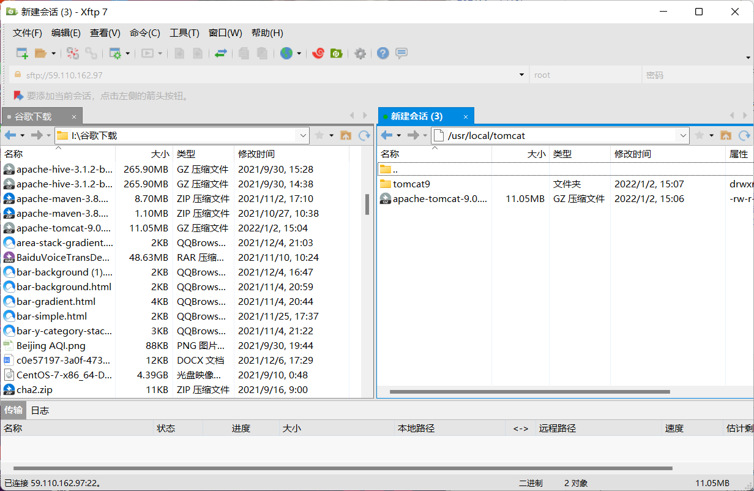The width and height of the screenshot is (754, 491).
Task: Click the 密码 password field
Action: [696, 75]
